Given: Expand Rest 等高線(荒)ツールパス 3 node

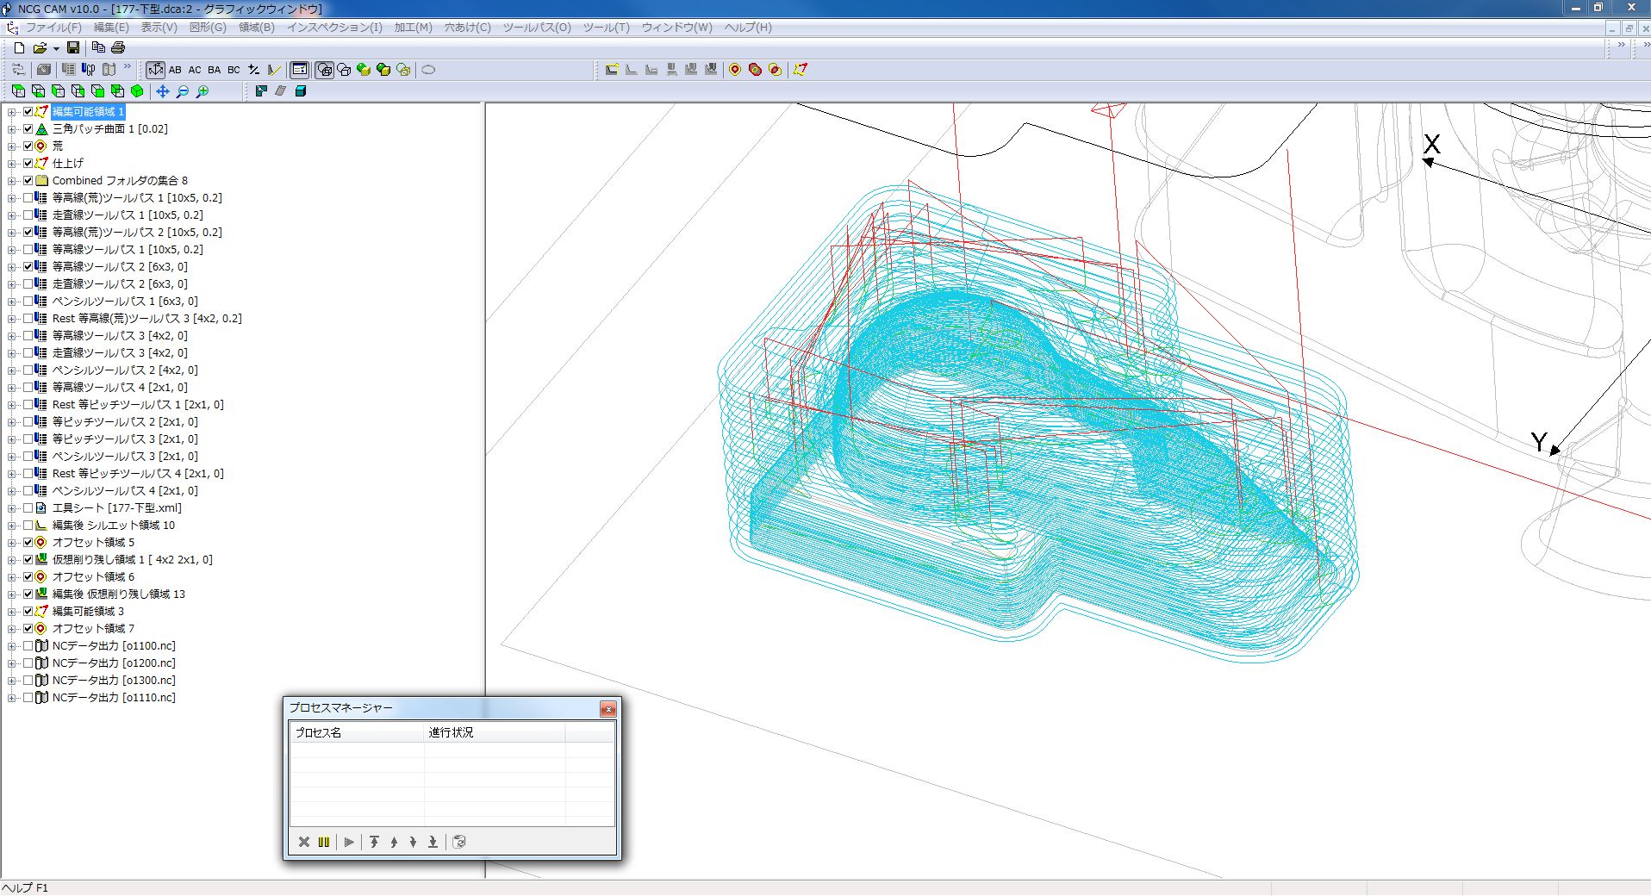Looking at the screenshot, I should pos(11,319).
